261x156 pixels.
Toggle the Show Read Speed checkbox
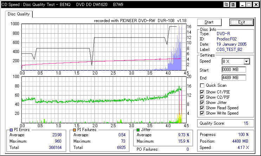coord(202,108)
